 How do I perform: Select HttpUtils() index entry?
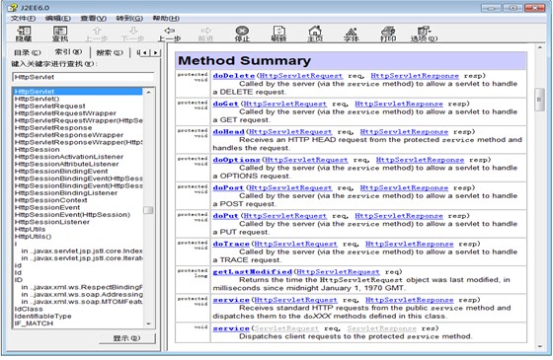pyautogui.click(x=34, y=237)
